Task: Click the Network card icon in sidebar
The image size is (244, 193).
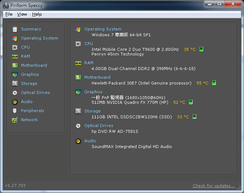Action: click(x=15, y=120)
